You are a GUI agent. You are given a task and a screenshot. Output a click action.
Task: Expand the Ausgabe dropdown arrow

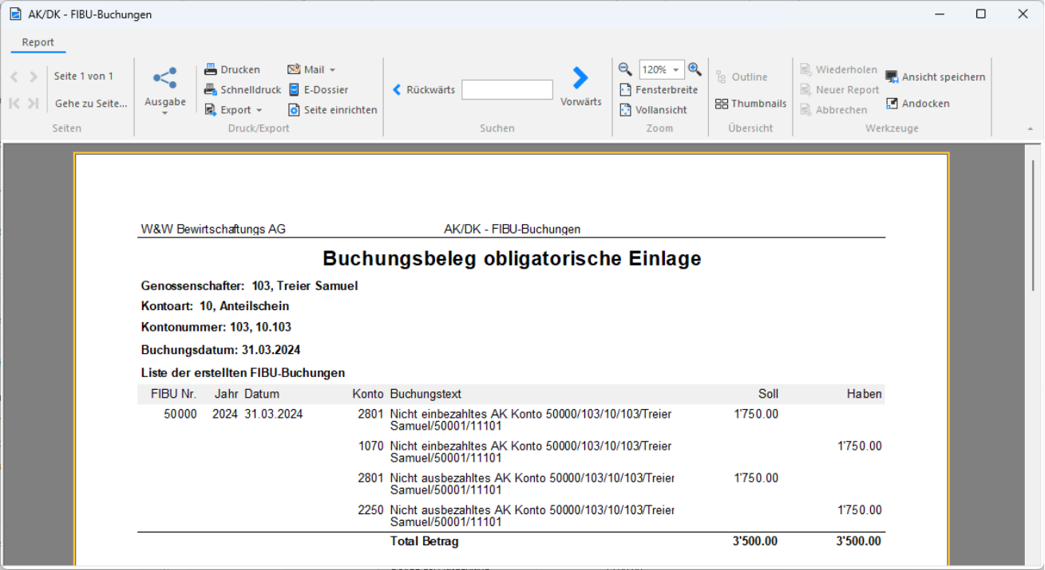point(164,113)
